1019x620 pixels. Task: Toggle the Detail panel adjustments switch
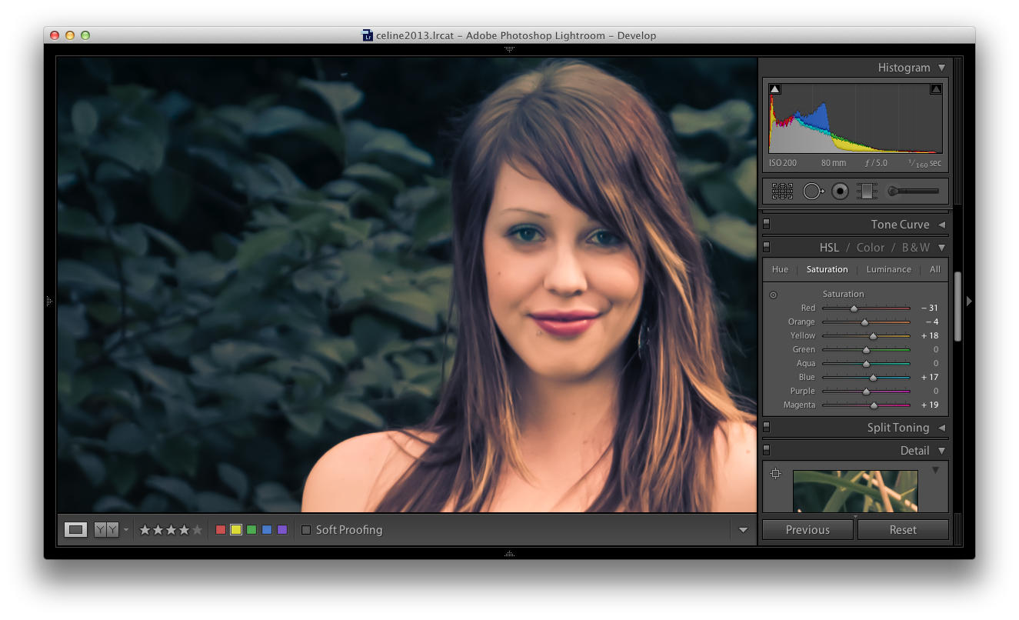pos(765,449)
